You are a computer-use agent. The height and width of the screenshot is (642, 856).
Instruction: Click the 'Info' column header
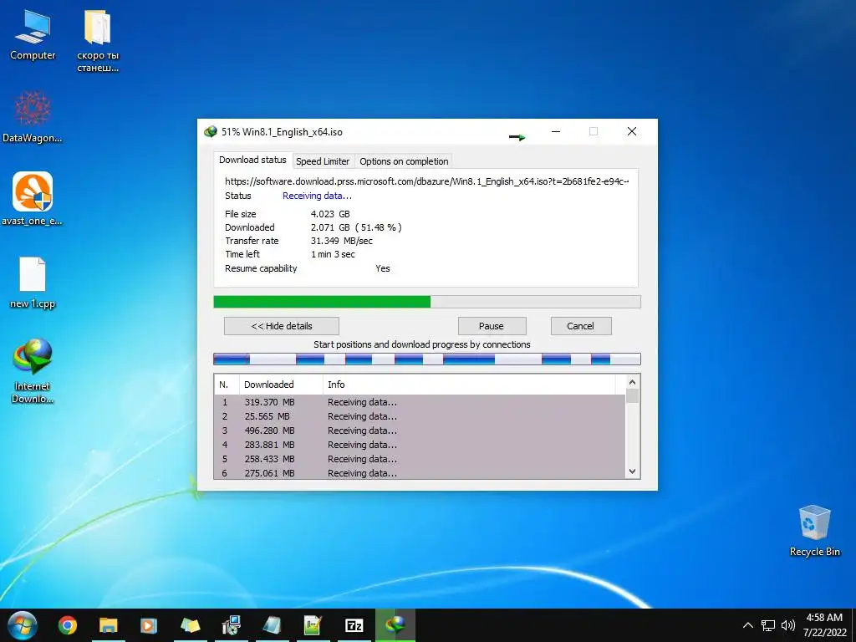pos(469,385)
